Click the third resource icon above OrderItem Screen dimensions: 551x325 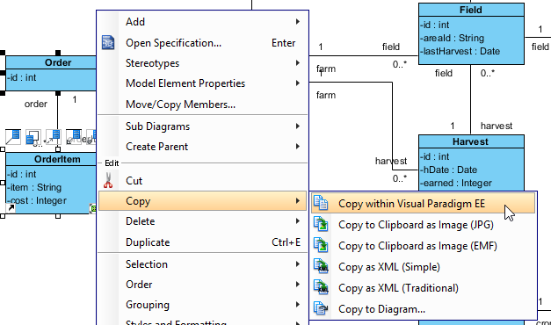[x=54, y=137]
